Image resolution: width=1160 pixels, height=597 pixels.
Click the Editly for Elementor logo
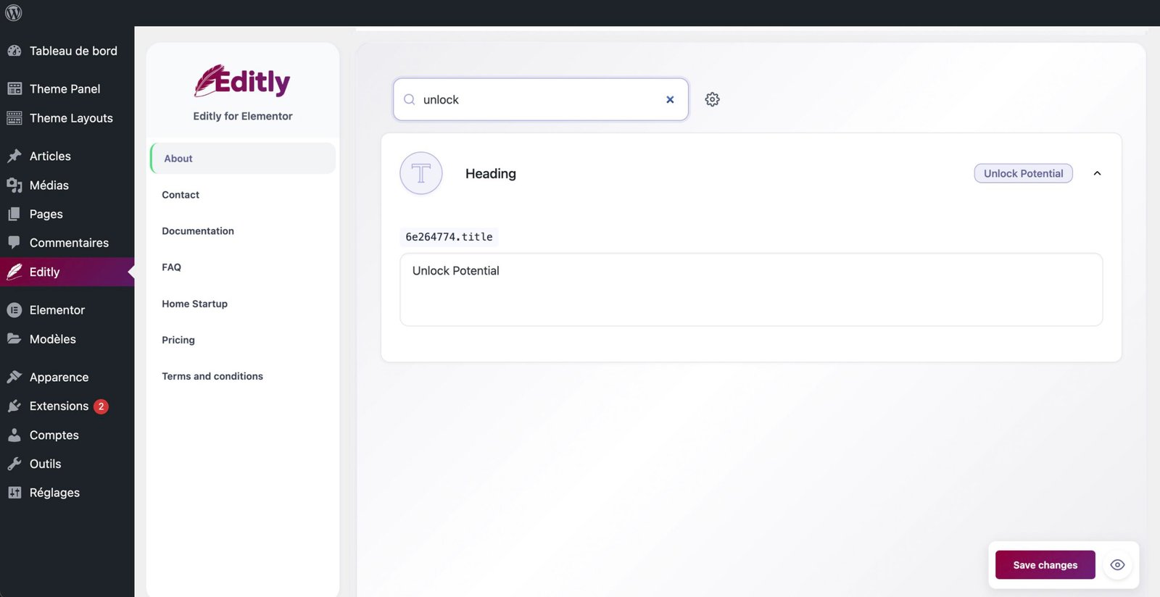tap(242, 81)
